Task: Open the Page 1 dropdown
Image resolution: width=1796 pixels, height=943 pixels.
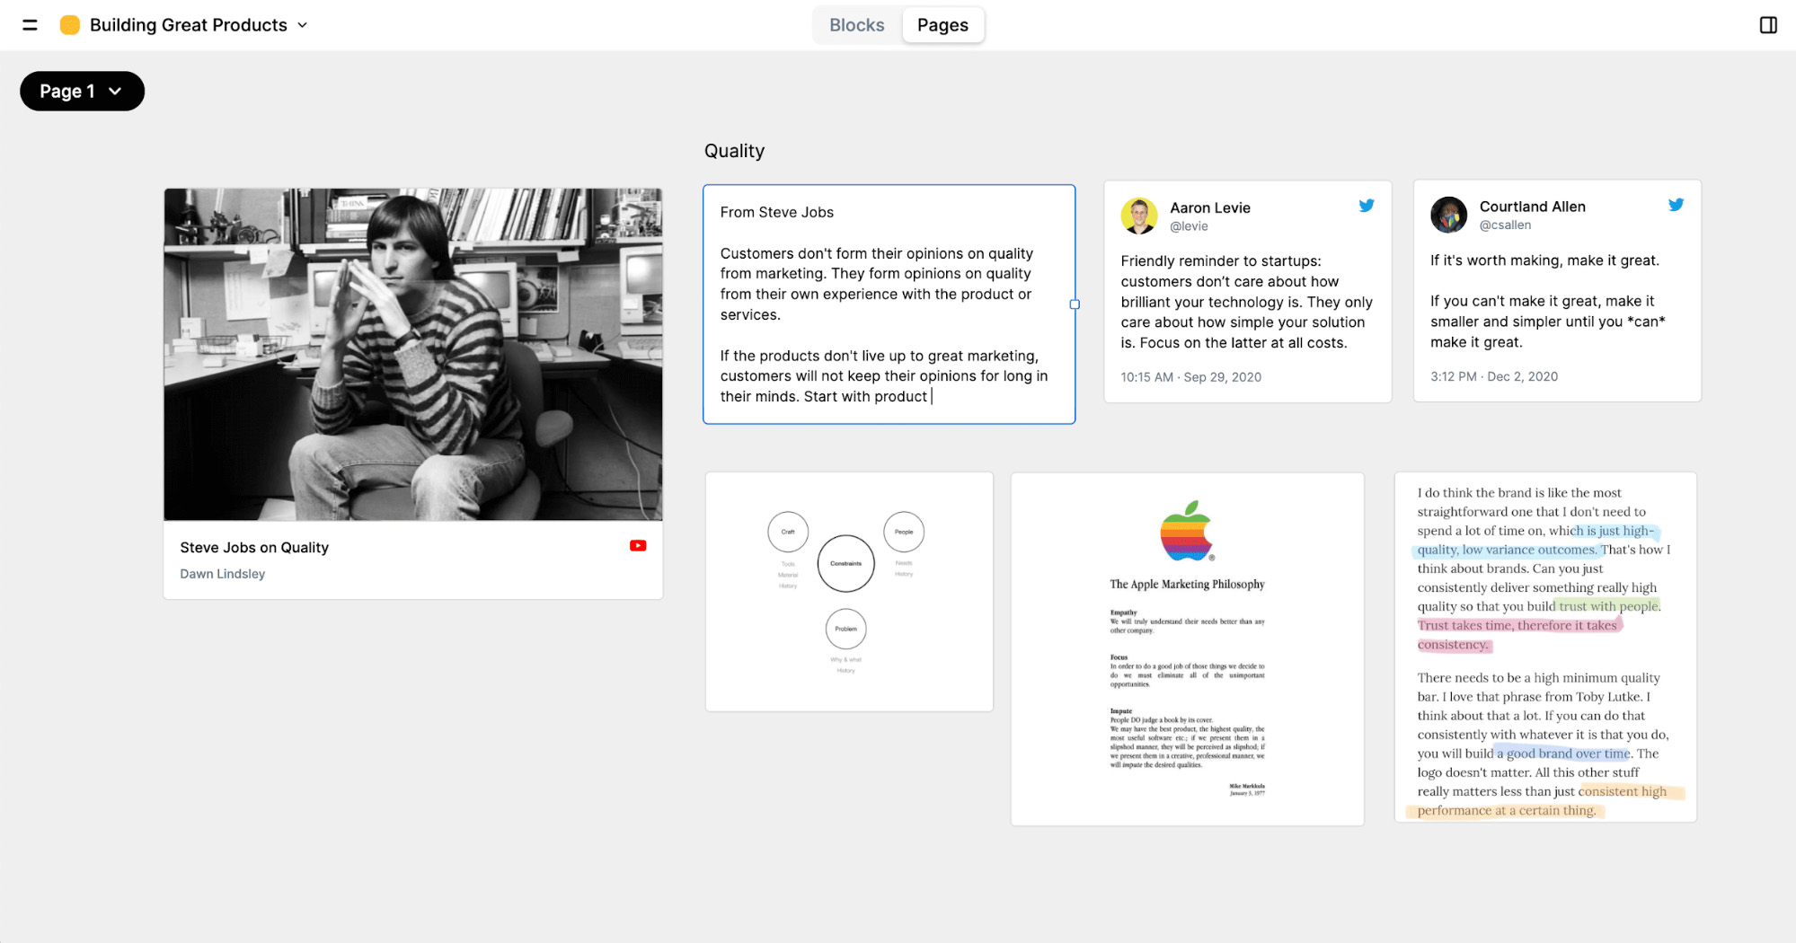Action: coord(82,91)
